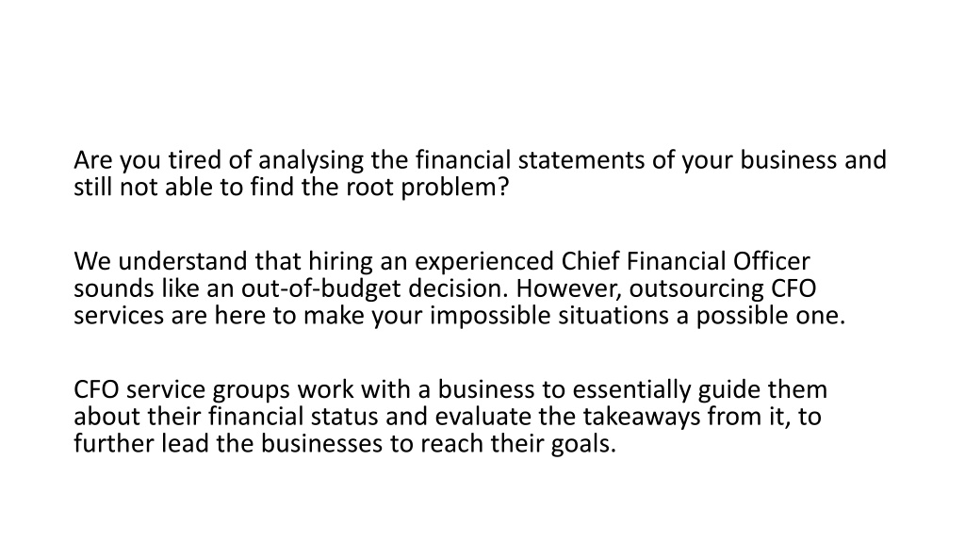The image size is (965, 543).
Task: Click the phrase "outsourcing CFO"
Action: pyautogui.click(x=723, y=288)
